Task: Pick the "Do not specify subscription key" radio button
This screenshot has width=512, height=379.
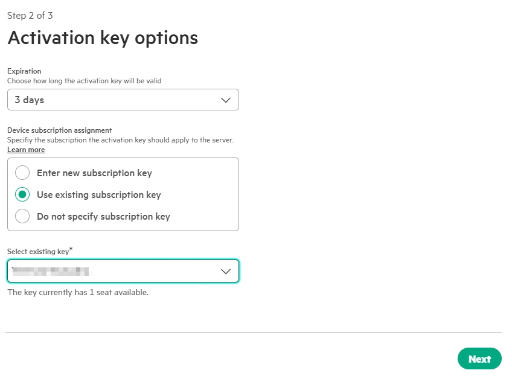Action: (22, 217)
